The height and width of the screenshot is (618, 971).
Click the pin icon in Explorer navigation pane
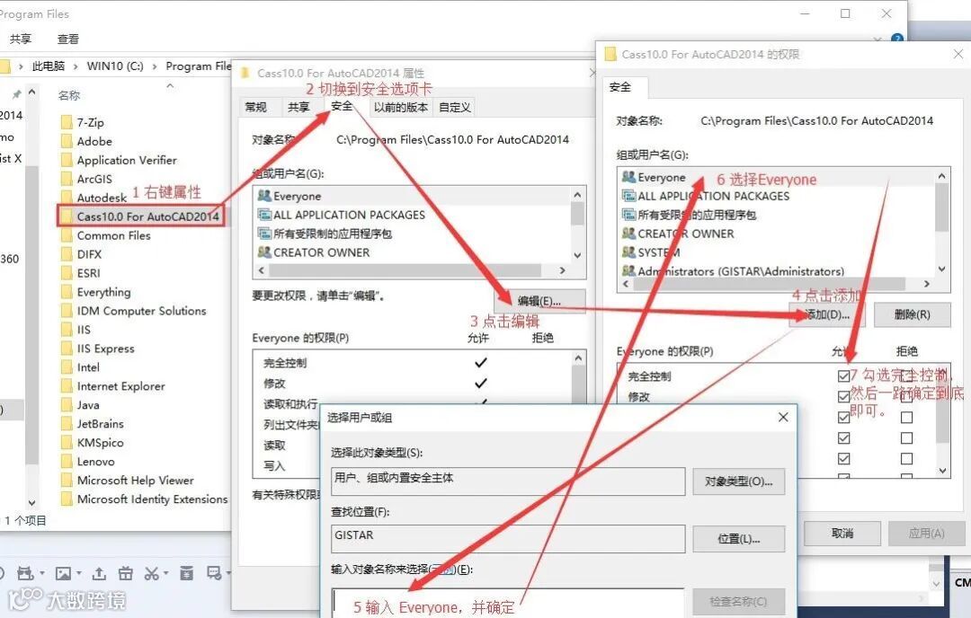coord(17,94)
